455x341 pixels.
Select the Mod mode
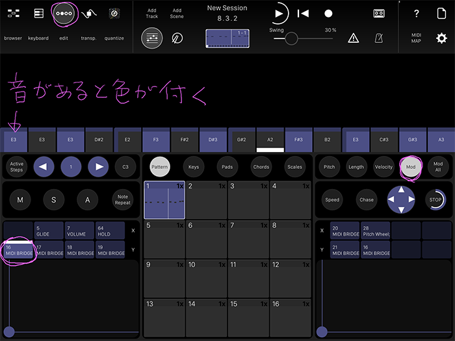tap(411, 167)
